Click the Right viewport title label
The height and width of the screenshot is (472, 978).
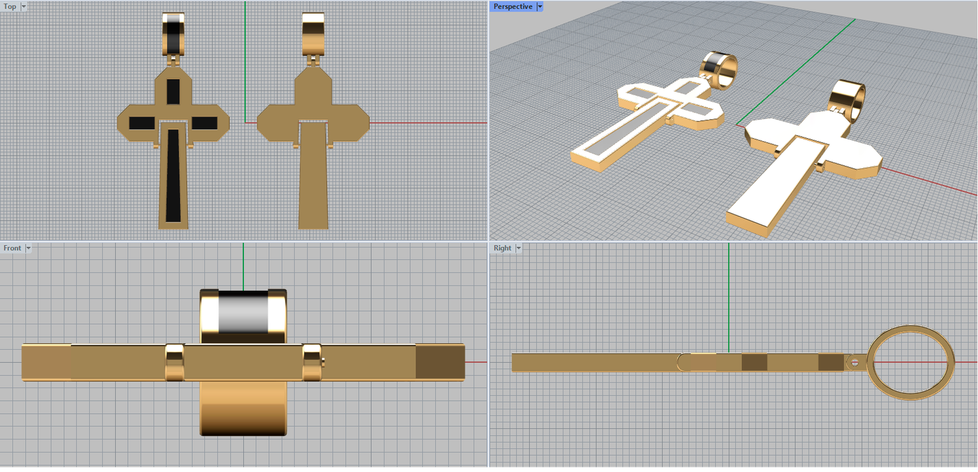(502, 248)
